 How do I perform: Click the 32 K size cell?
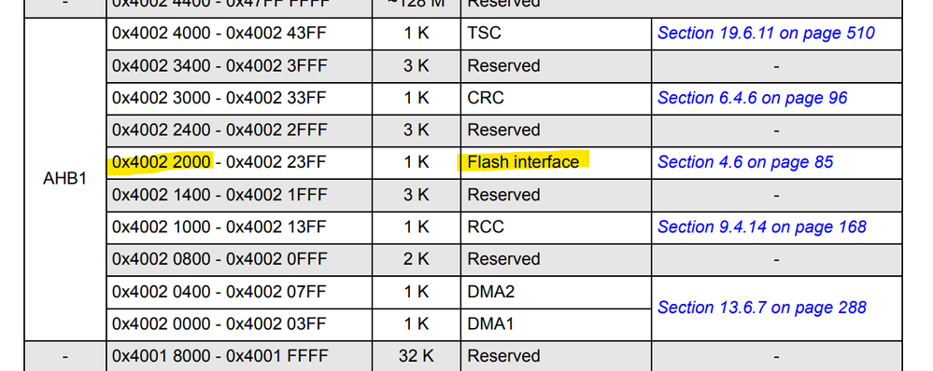point(416,355)
